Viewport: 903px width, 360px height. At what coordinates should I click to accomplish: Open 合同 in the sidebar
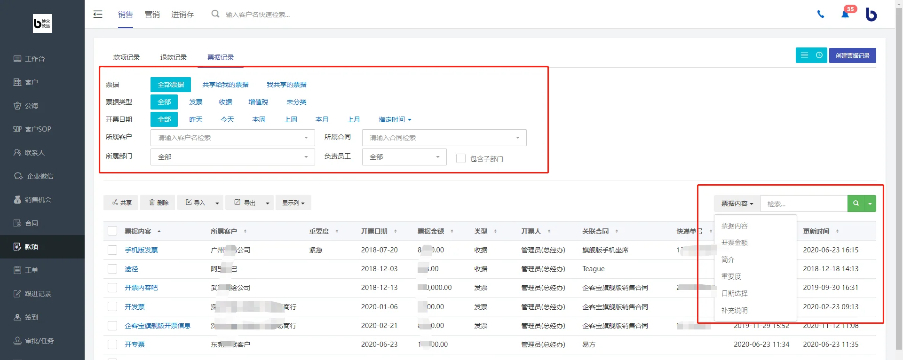[x=42, y=223]
